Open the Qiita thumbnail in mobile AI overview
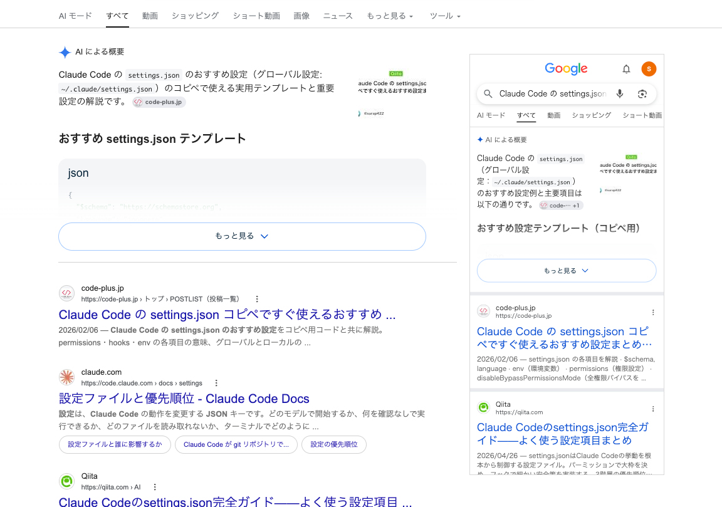 [628, 174]
